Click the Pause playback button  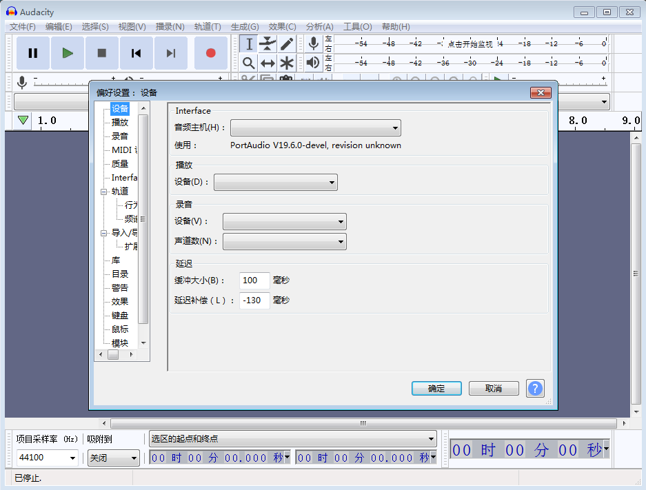pos(32,53)
